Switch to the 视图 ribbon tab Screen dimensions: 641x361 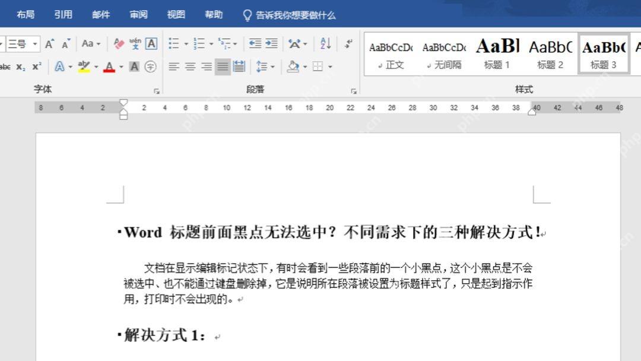click(x=176, y=15)
